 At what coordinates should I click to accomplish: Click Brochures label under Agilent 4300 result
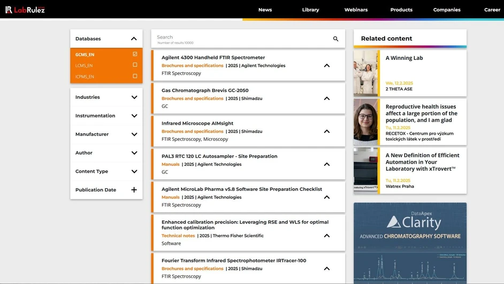192,66
